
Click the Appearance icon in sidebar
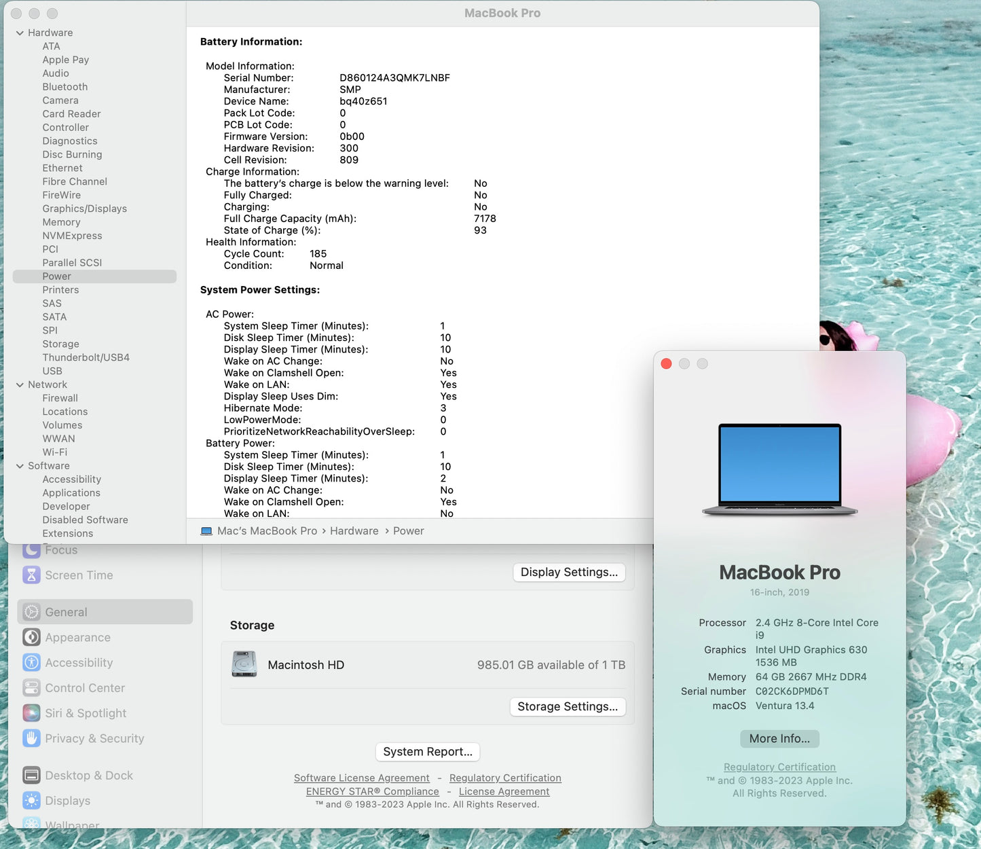coord(31,637)
